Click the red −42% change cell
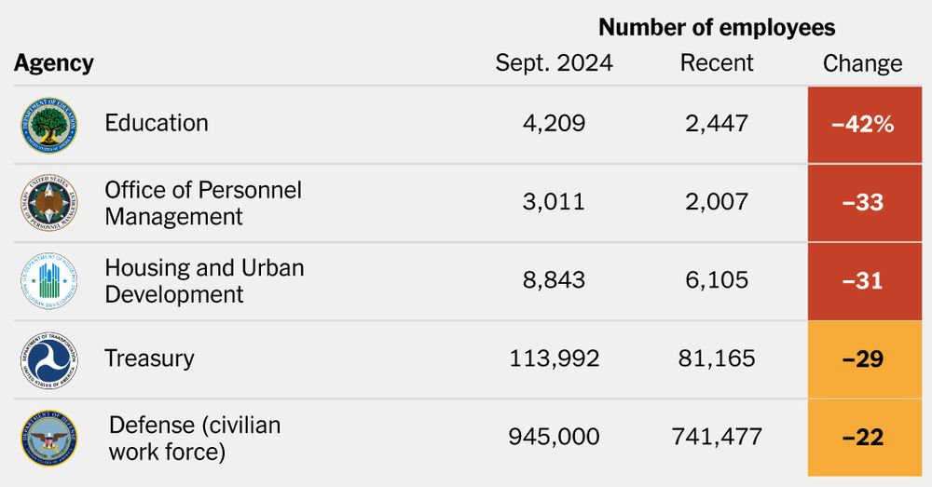This screenshot has width=932, height=487. coord(862,124)
